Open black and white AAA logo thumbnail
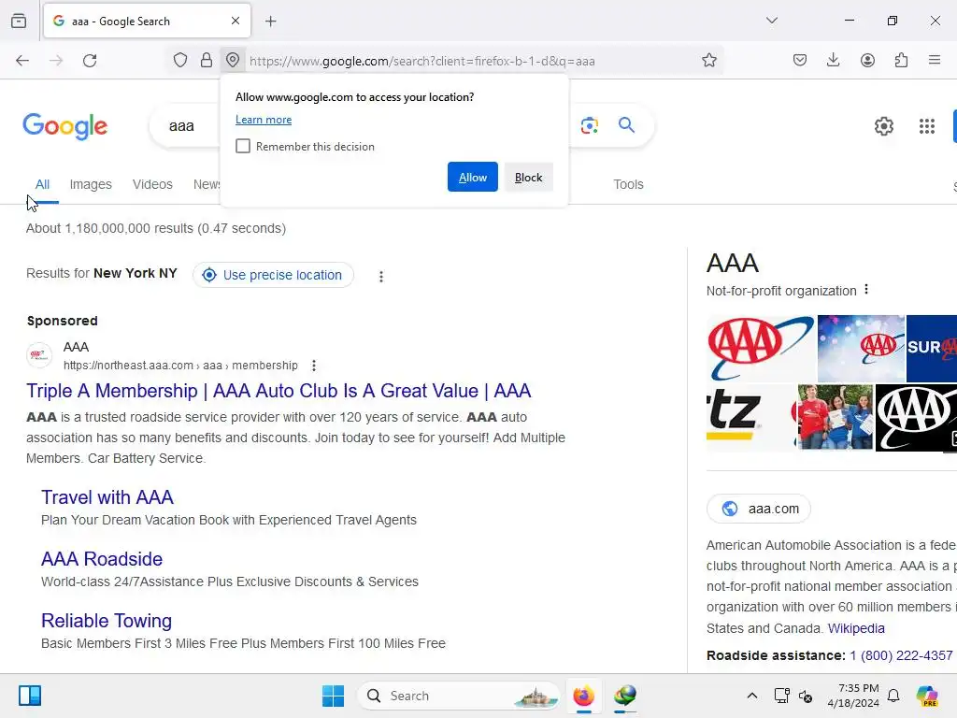This screenshot has width=957, height=718. tap(916, 418)
